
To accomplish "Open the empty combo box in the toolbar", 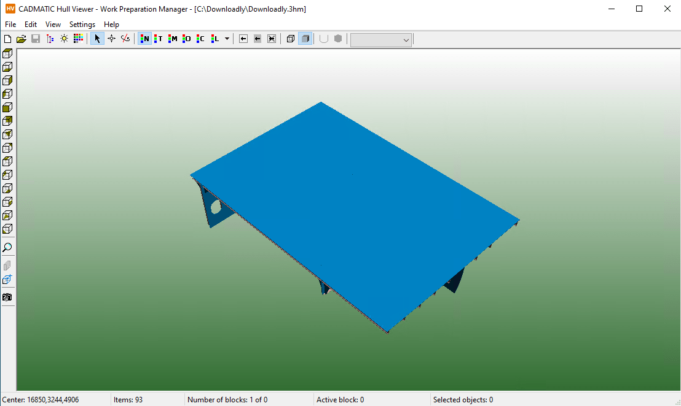I will pyautogui.click(x=381, y=39).
